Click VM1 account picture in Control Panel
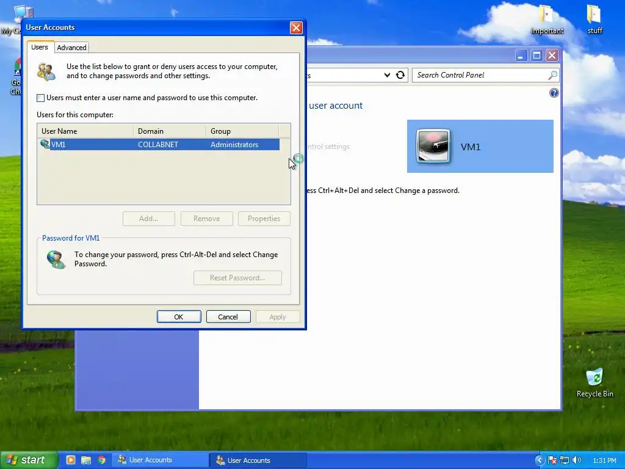Viewport: 625px width, 469px height. 433,147
